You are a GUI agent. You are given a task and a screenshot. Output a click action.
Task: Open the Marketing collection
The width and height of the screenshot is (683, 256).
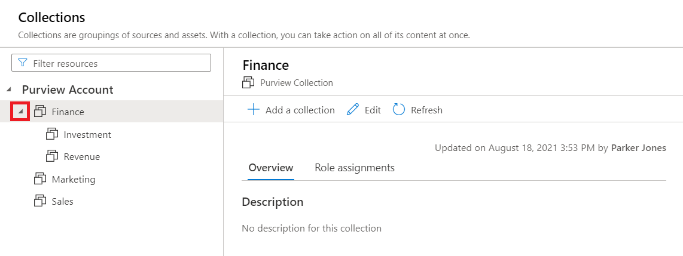pyautogui.click(x=74, y=179)
